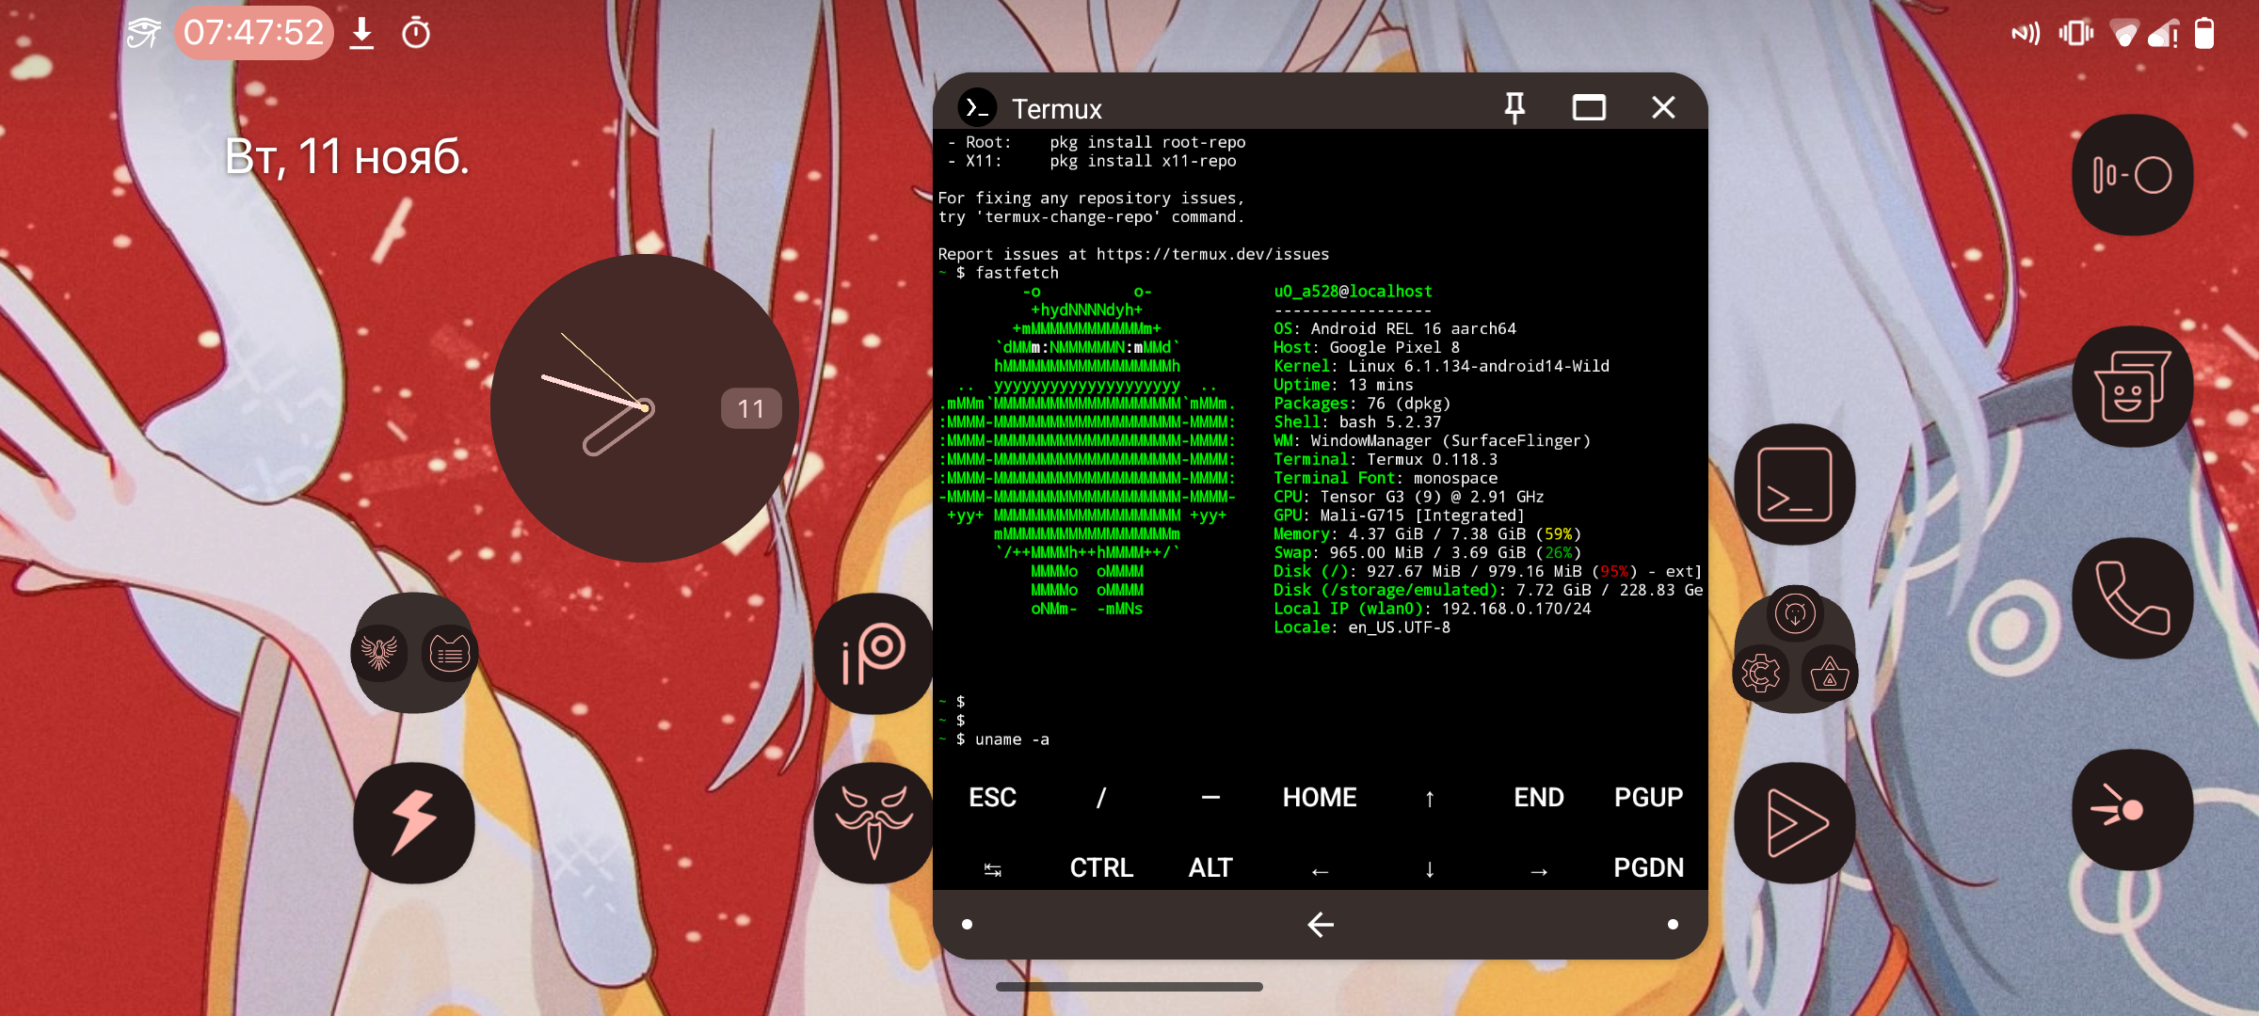The image size is (2259, 1016).
Task: Toggle the CTRL modifier key
Action: tap(1100, 867)
